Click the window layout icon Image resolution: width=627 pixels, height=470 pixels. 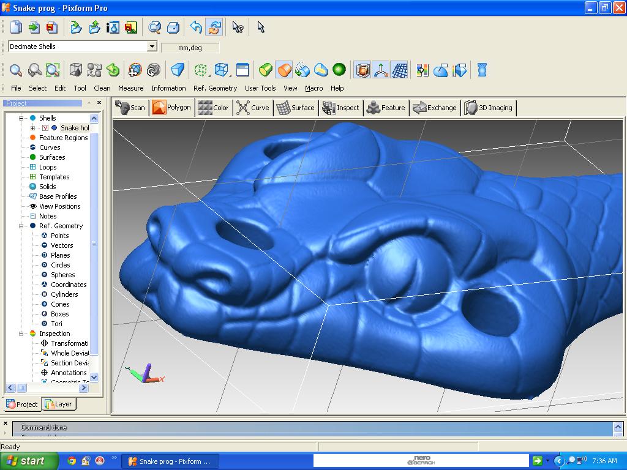[242, 70]
